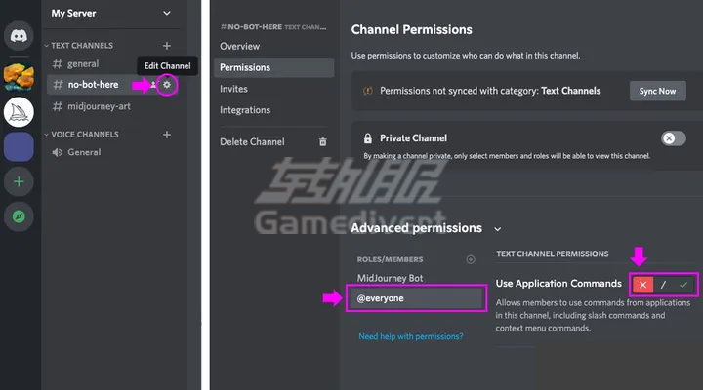The width and height of the screenshot is (703, 390).
Task: Click the trash icon beside Delete Channel
Action: click(x=323, y=142)
